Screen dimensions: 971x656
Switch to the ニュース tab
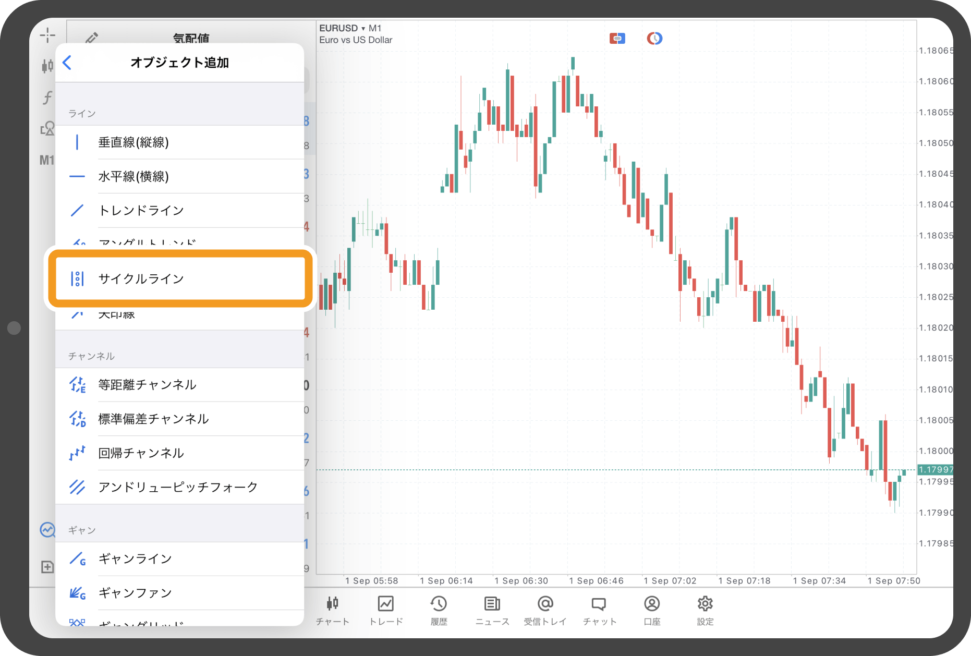(x=492, y=610)
